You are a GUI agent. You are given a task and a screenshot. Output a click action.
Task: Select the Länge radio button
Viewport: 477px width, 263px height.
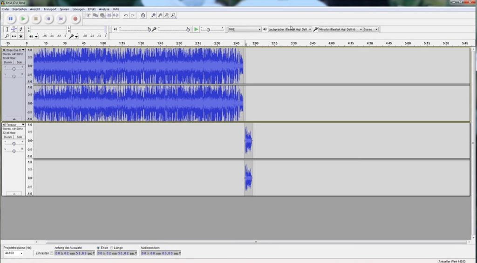point(112,248)
